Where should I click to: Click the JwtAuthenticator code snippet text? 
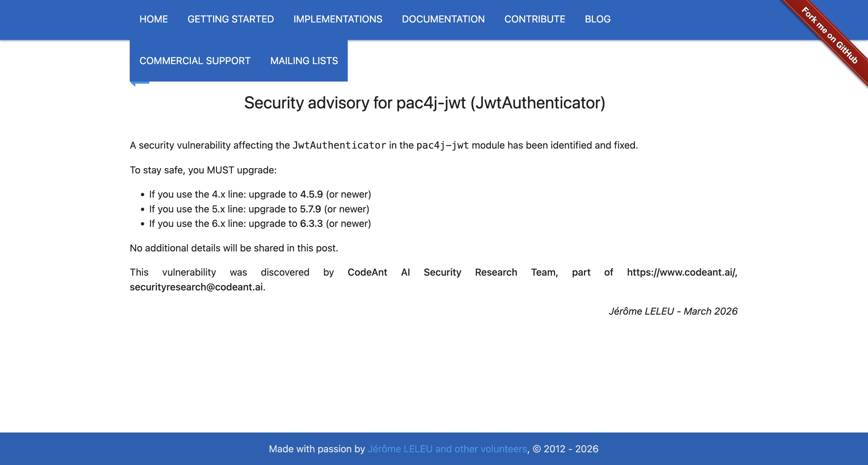pyautogui.click(x=339, y=145)
